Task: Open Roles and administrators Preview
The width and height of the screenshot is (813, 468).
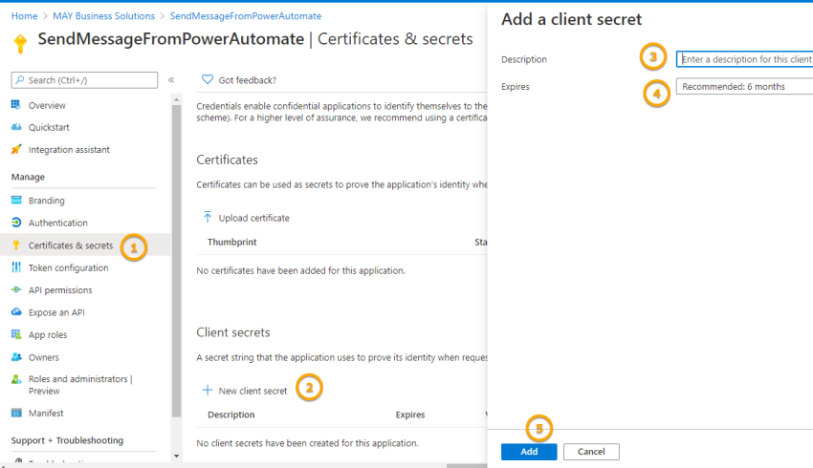Action: [x=80, y=385]
